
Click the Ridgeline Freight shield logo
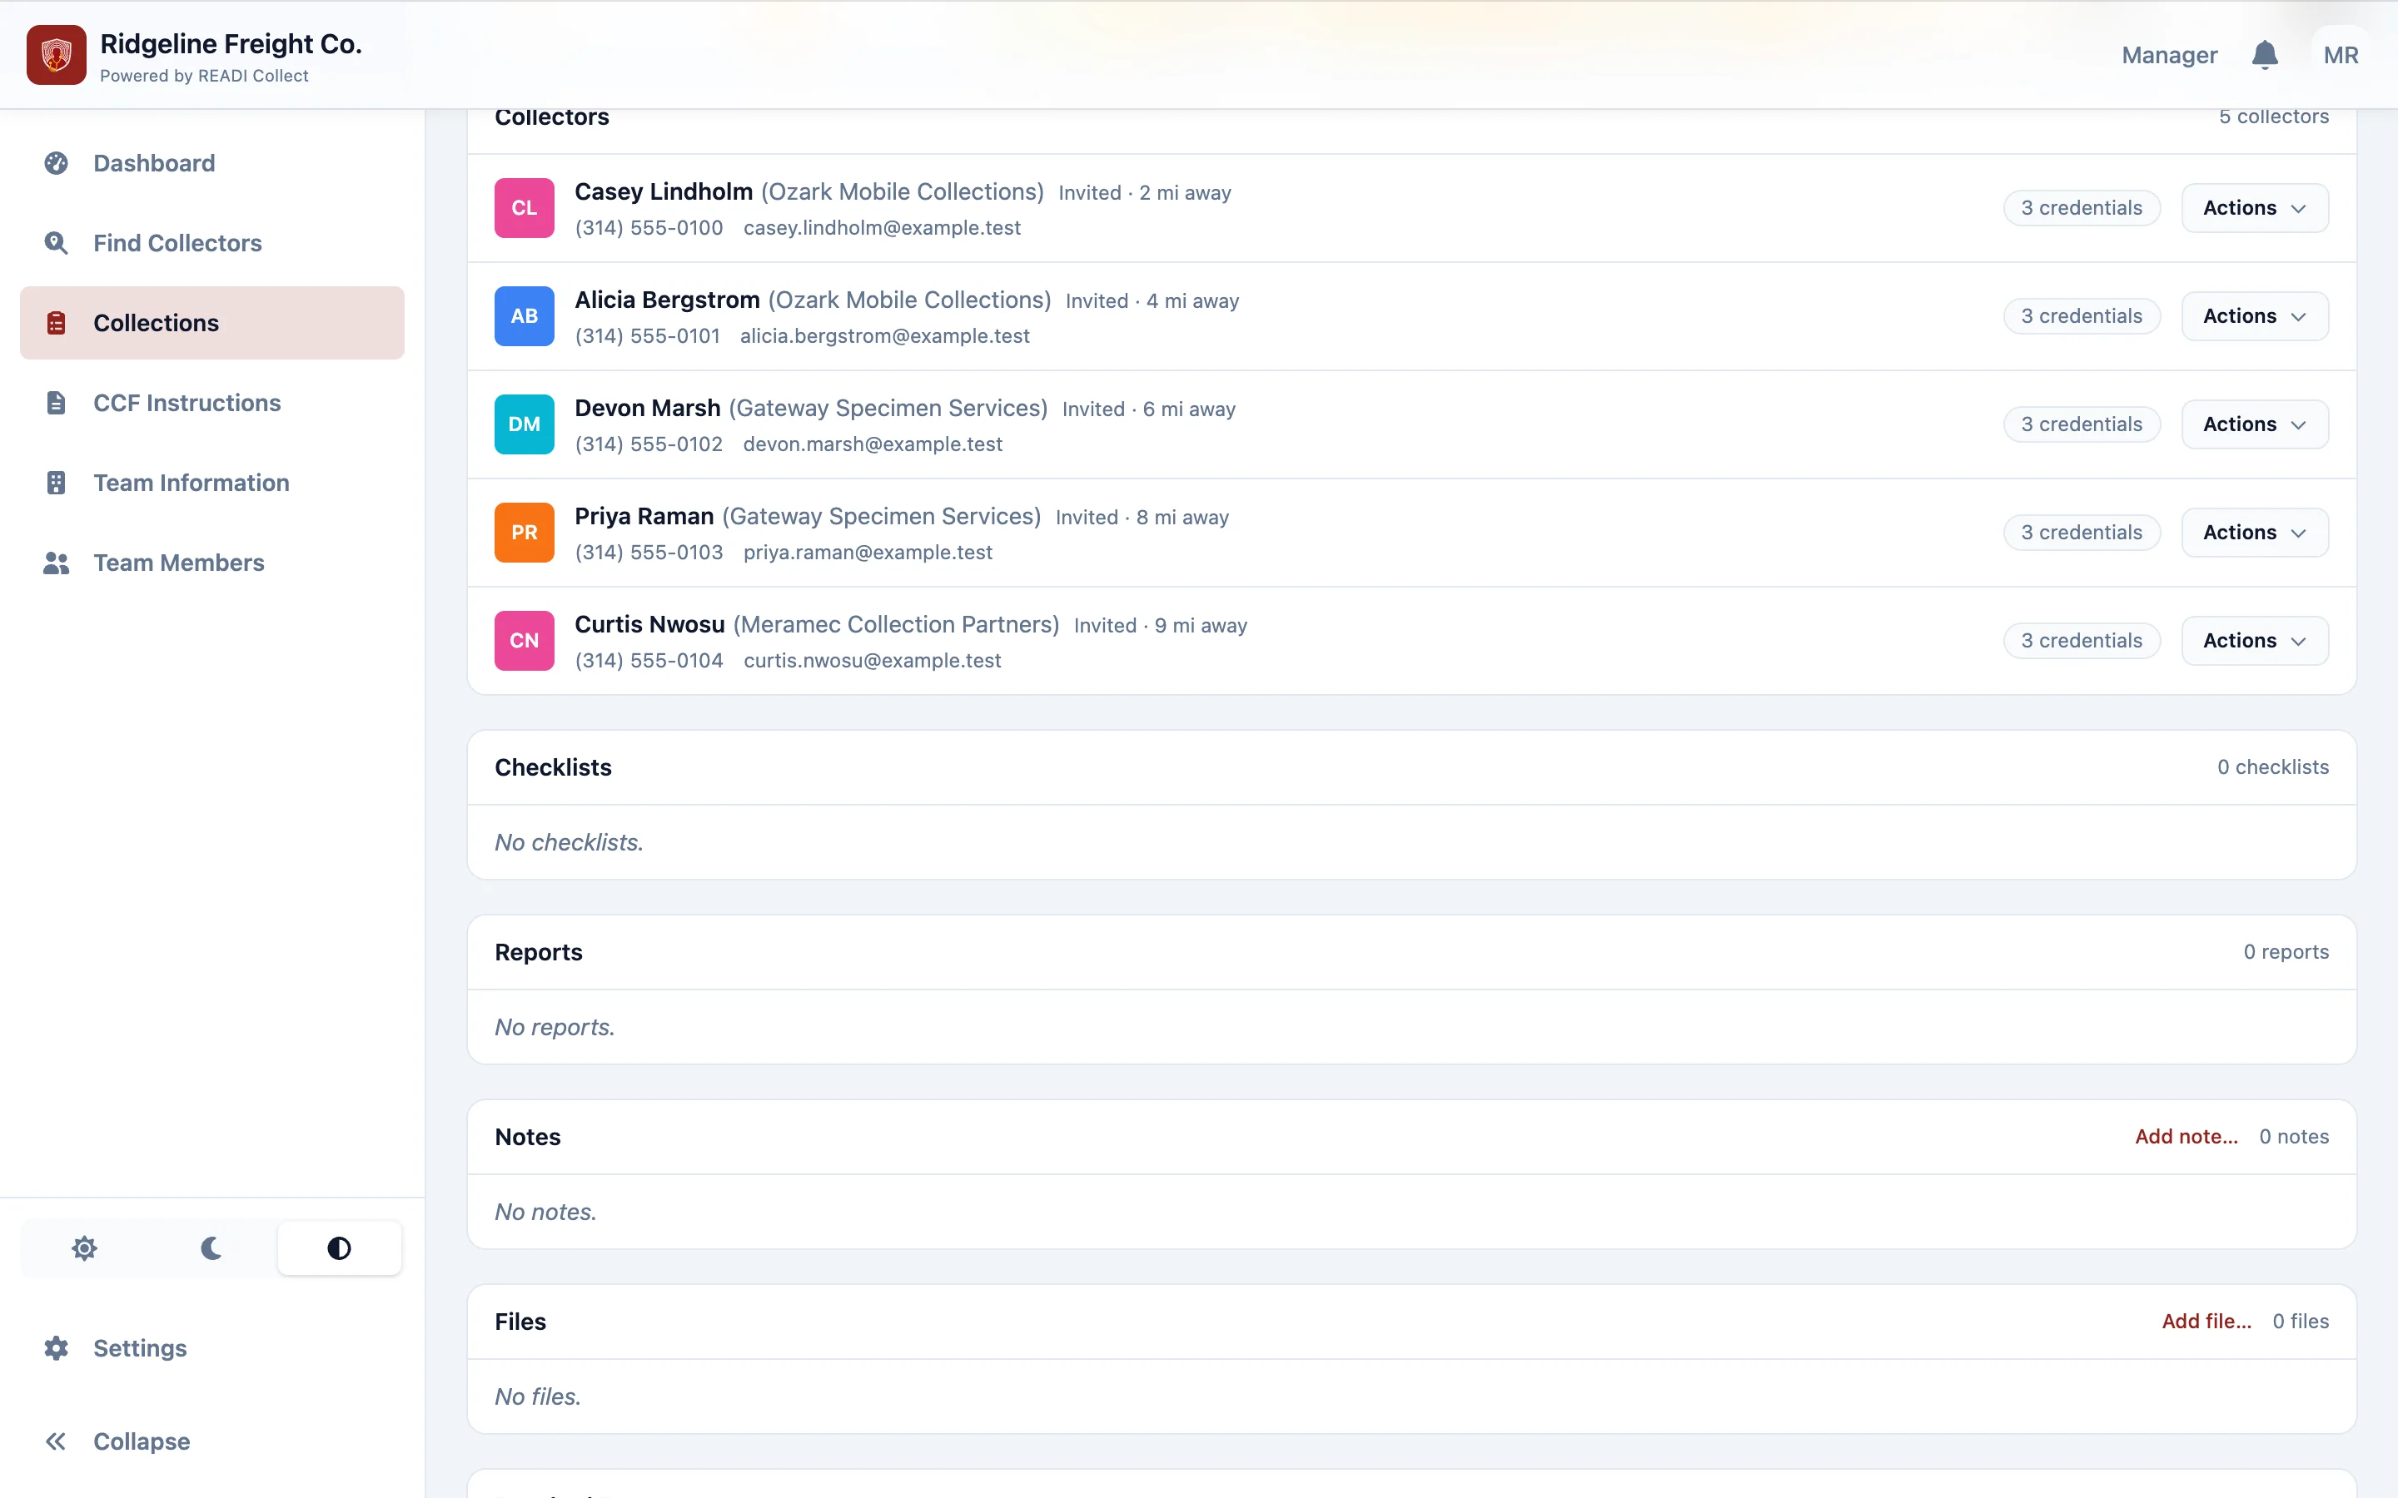[x=57, y=56]
